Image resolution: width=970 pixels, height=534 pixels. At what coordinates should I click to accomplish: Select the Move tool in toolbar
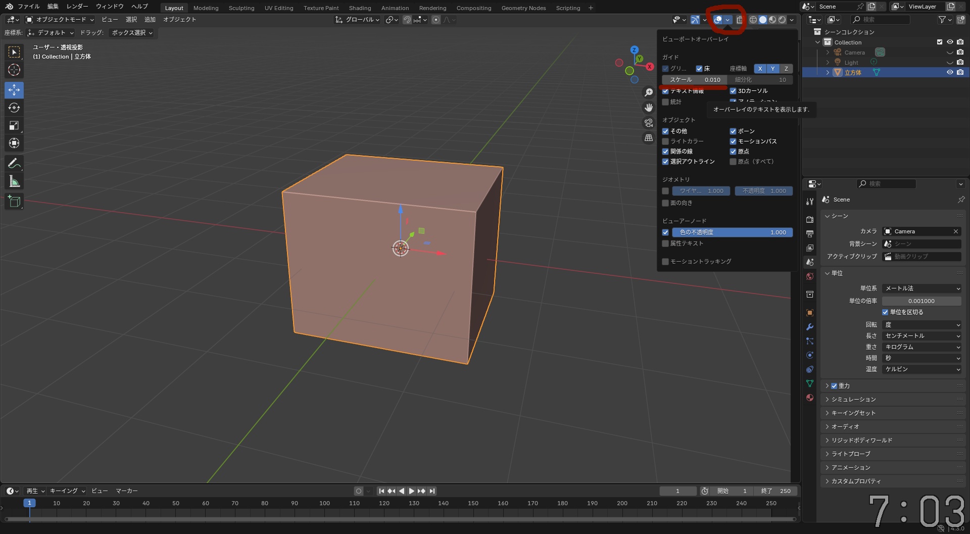(14, 90)
